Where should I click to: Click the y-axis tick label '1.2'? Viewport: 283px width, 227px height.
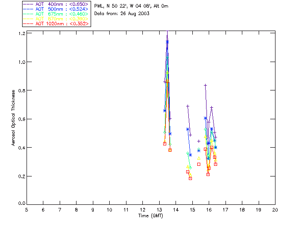point(22,33)
